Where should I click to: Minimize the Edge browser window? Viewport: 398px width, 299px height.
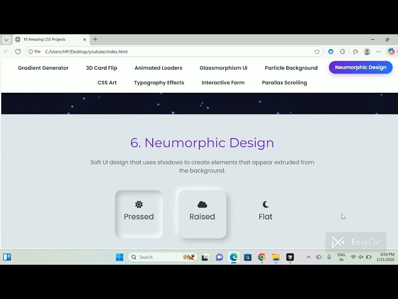373,40
